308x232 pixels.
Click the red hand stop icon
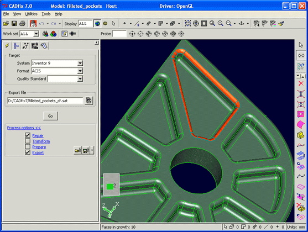point(33,24)
